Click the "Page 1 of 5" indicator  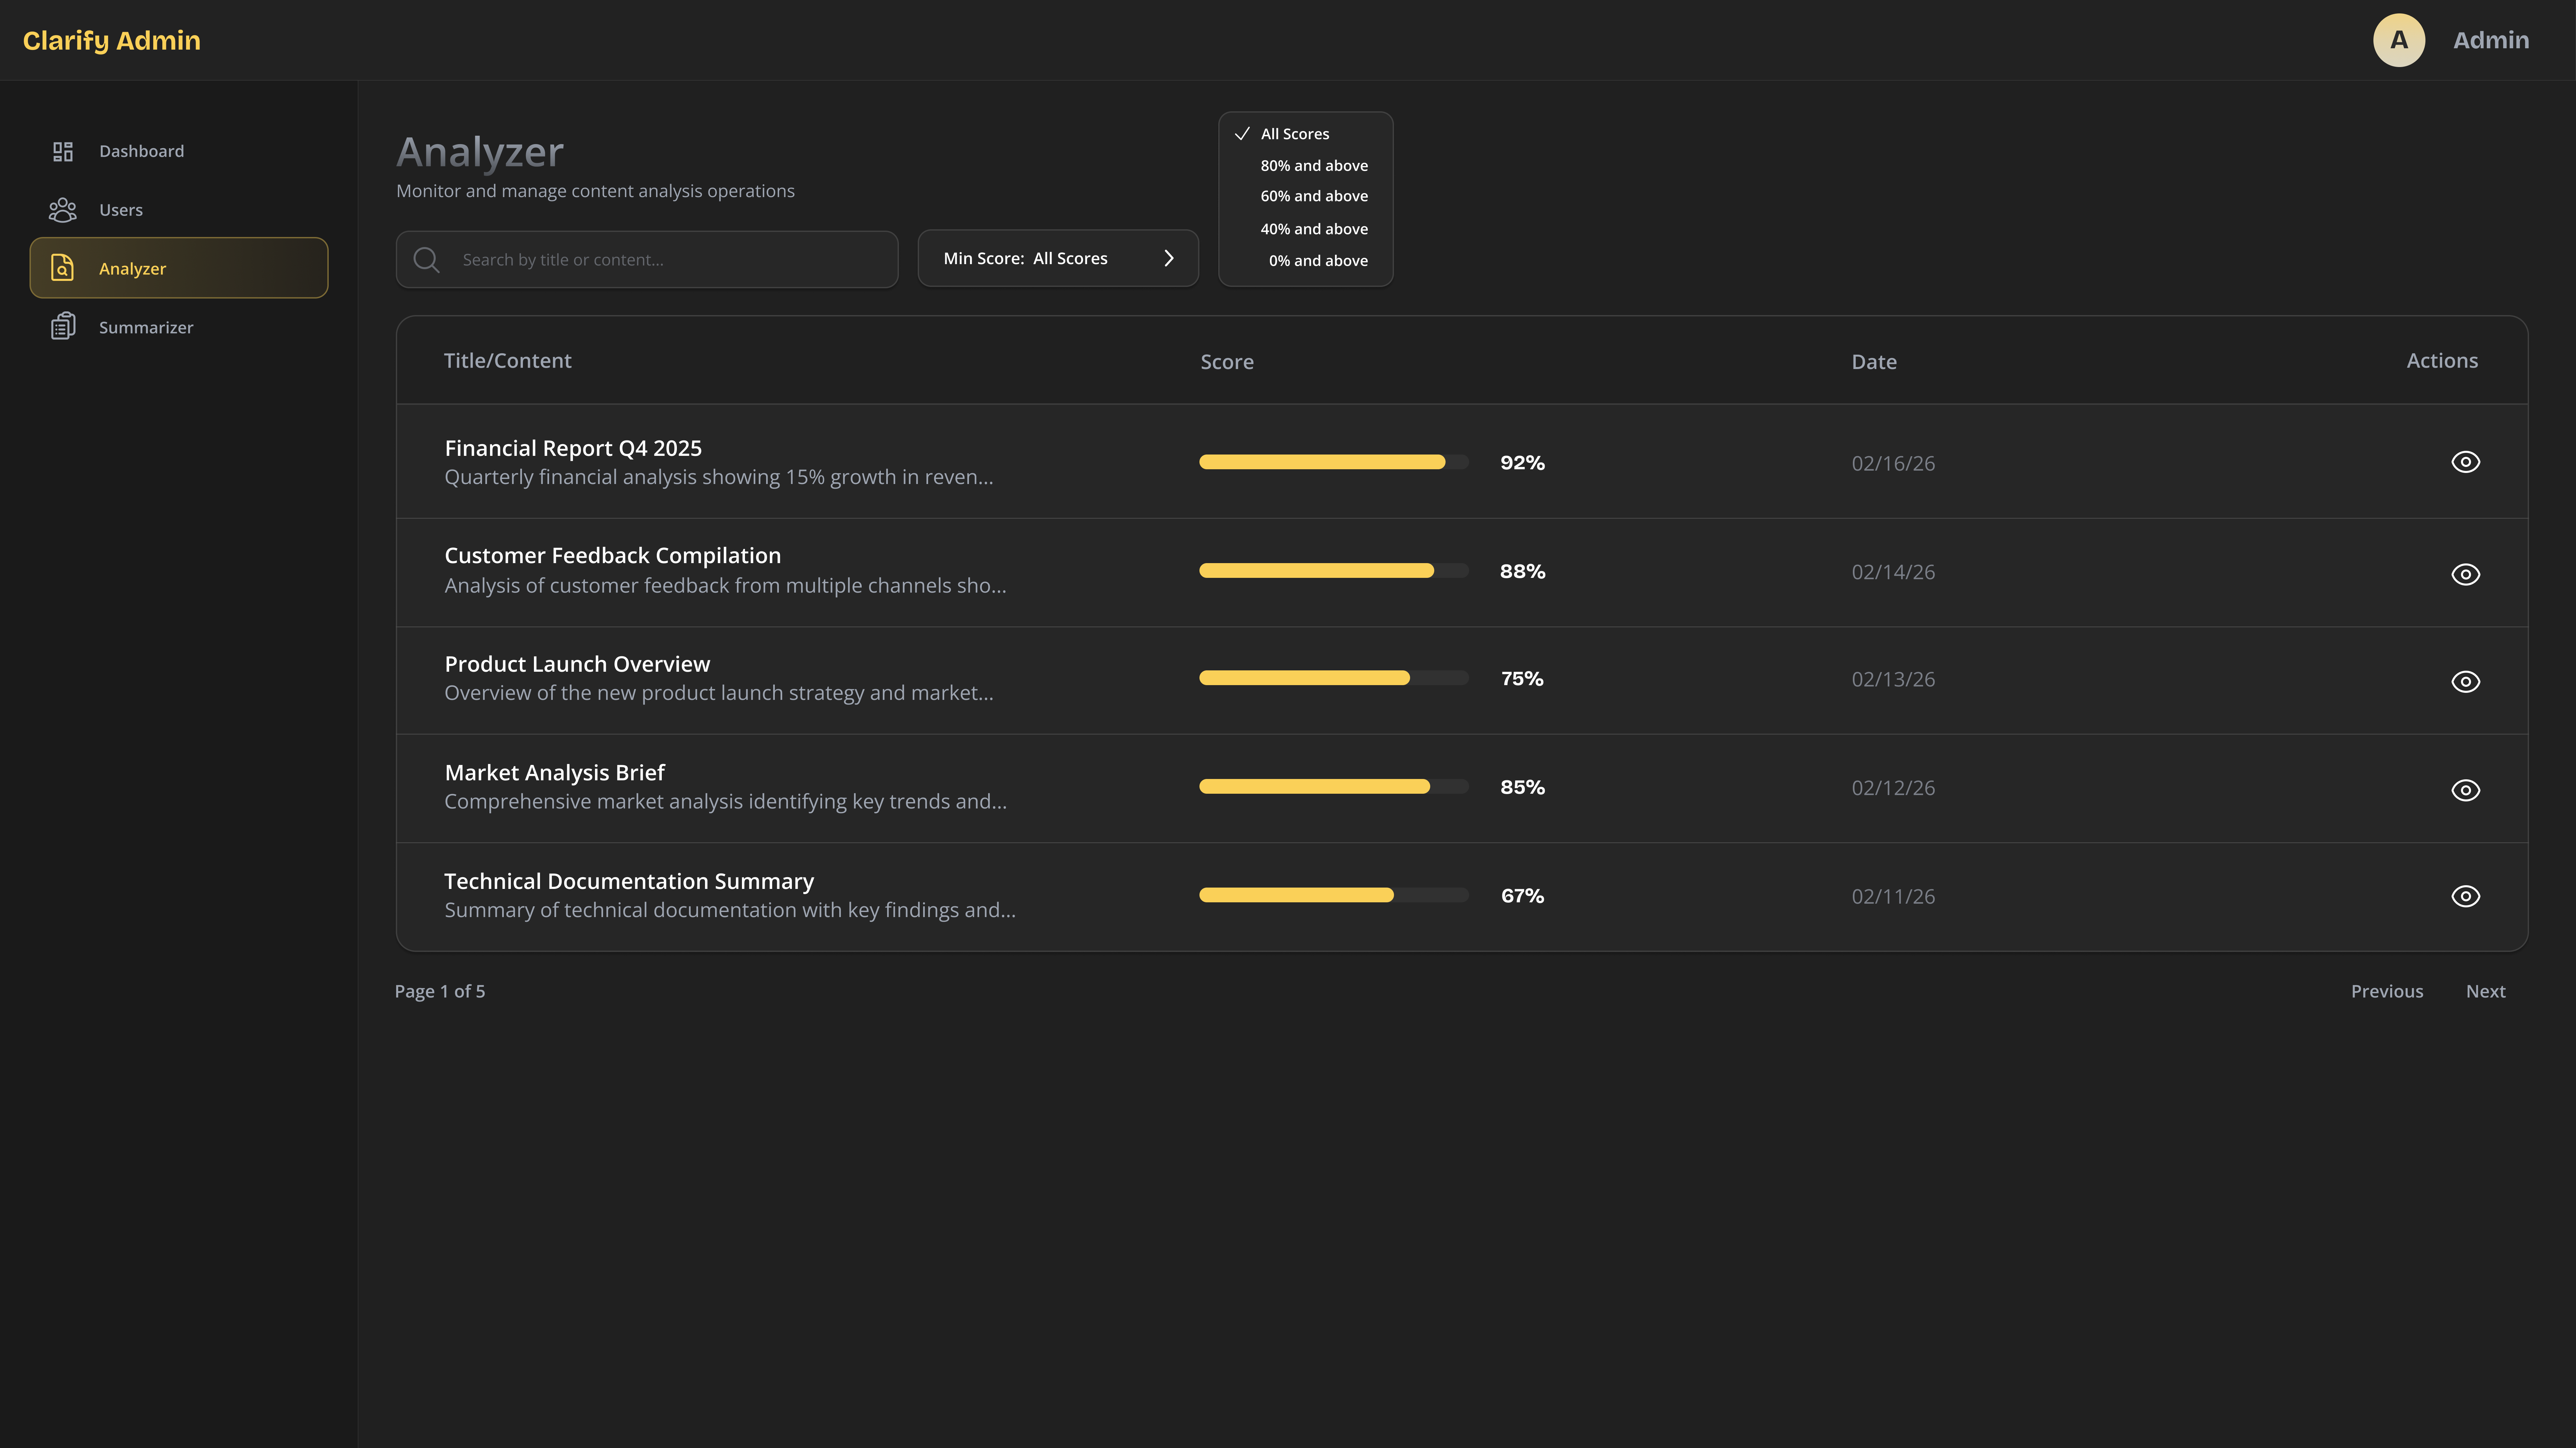pos(440,991)
